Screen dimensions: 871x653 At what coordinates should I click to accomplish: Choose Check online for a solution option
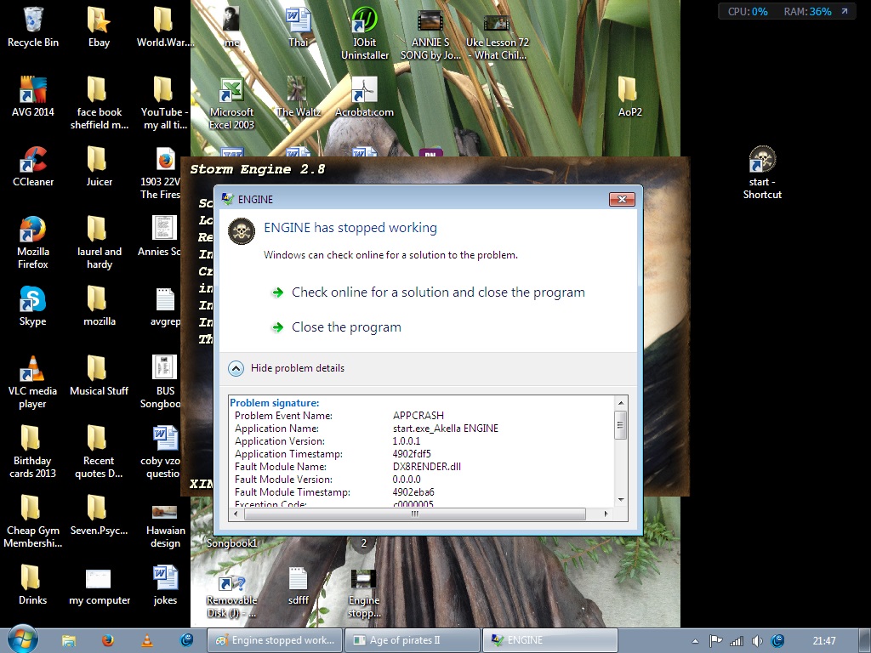438,292
